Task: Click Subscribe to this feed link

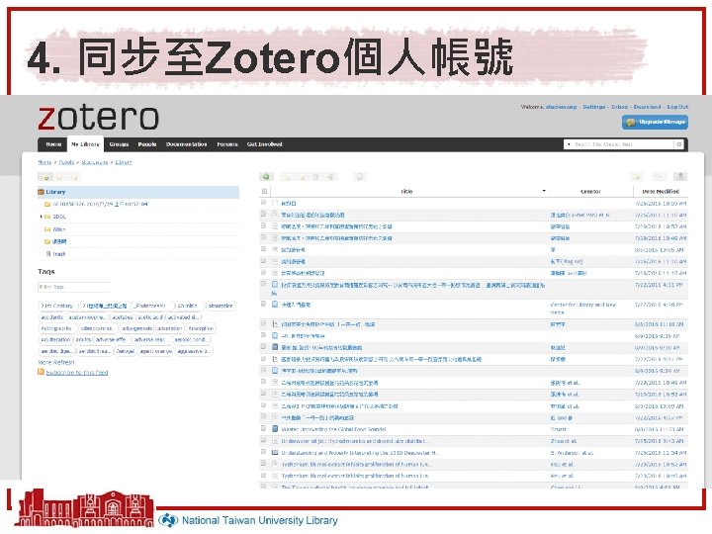Action: pos(77,373)
